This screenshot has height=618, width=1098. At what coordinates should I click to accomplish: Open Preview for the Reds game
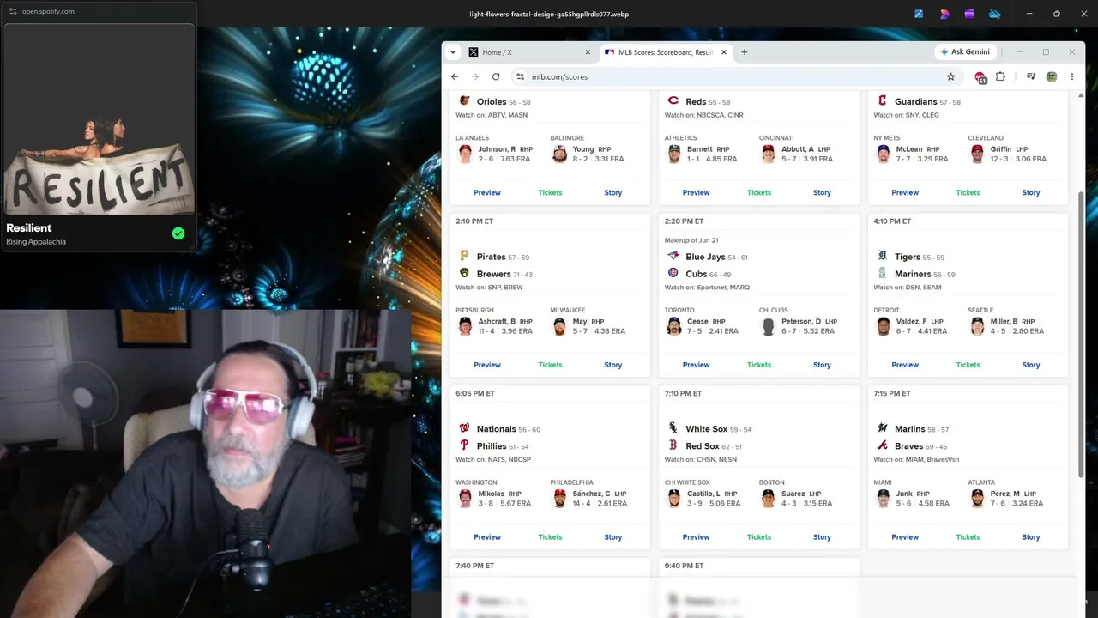pos(696,192)
